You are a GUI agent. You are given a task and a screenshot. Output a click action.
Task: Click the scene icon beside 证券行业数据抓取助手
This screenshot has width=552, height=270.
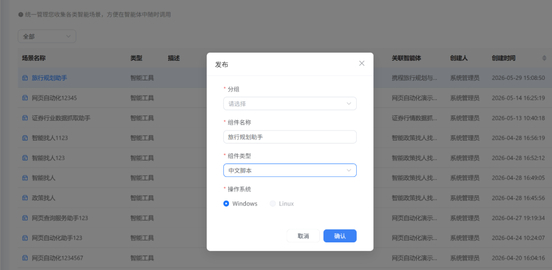25,118
